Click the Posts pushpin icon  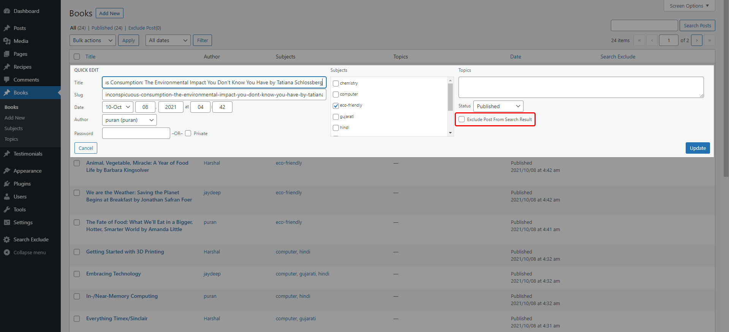(x=7, y=28)
